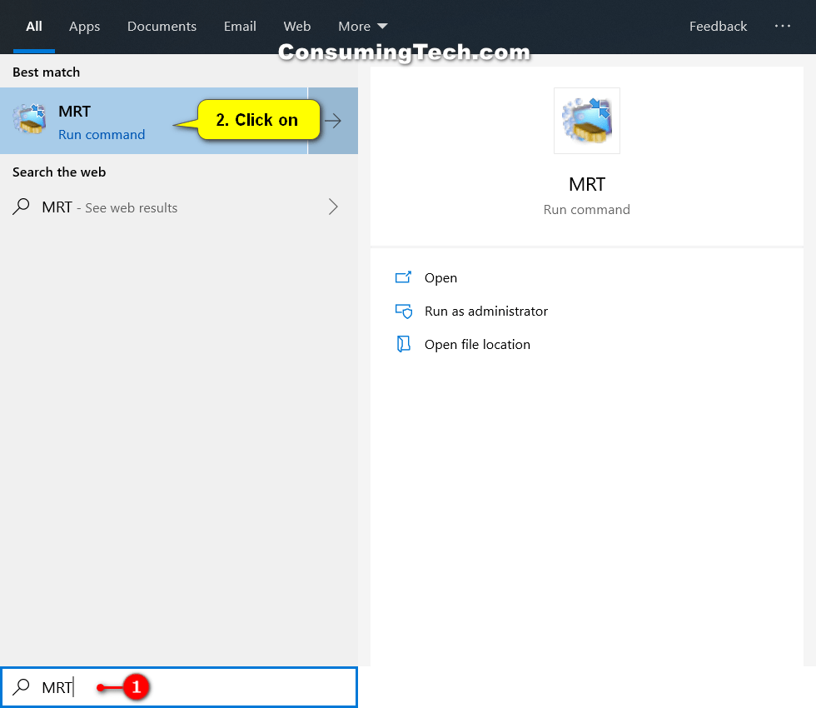The width and height of the screenshot is (816, 708).
Task: Click the large MRT icon in preview pane
Action: pyautogui.click(x=586, y=120)
